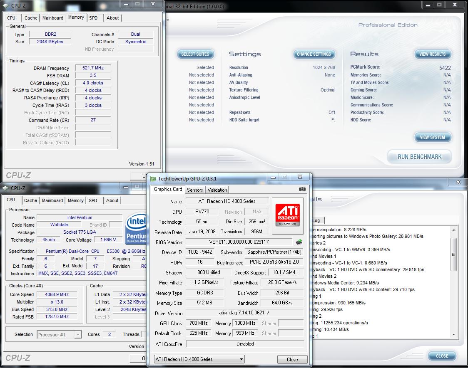
Task: Click the Core Speed value 4068.9 MHz
Action: [57, 294]
